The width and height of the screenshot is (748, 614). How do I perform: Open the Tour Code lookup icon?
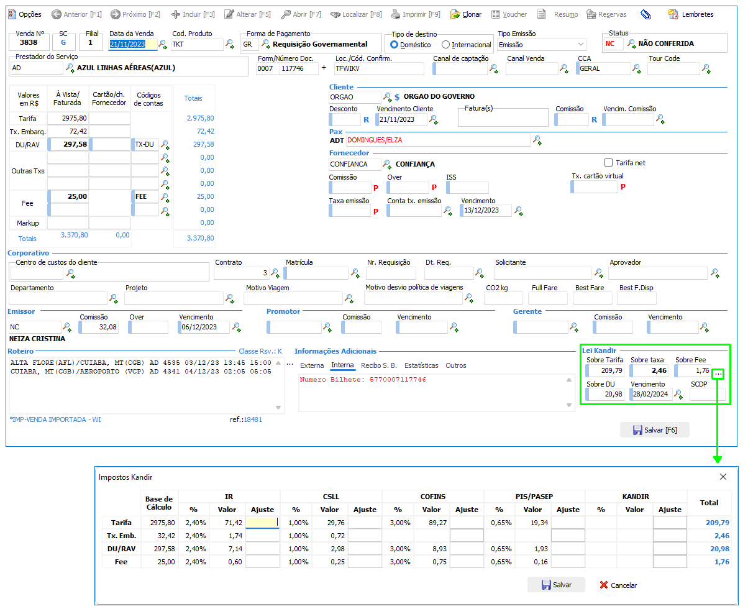pos(706,69)
